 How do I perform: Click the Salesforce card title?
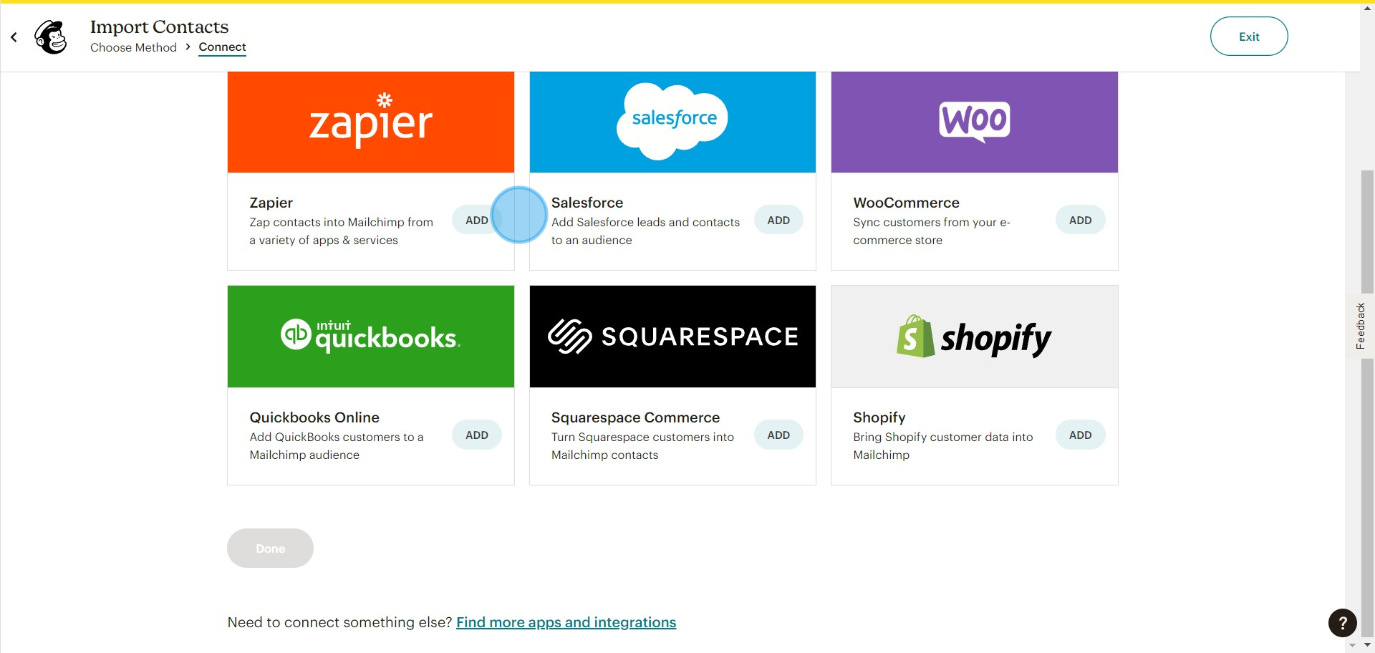(587, 203)
